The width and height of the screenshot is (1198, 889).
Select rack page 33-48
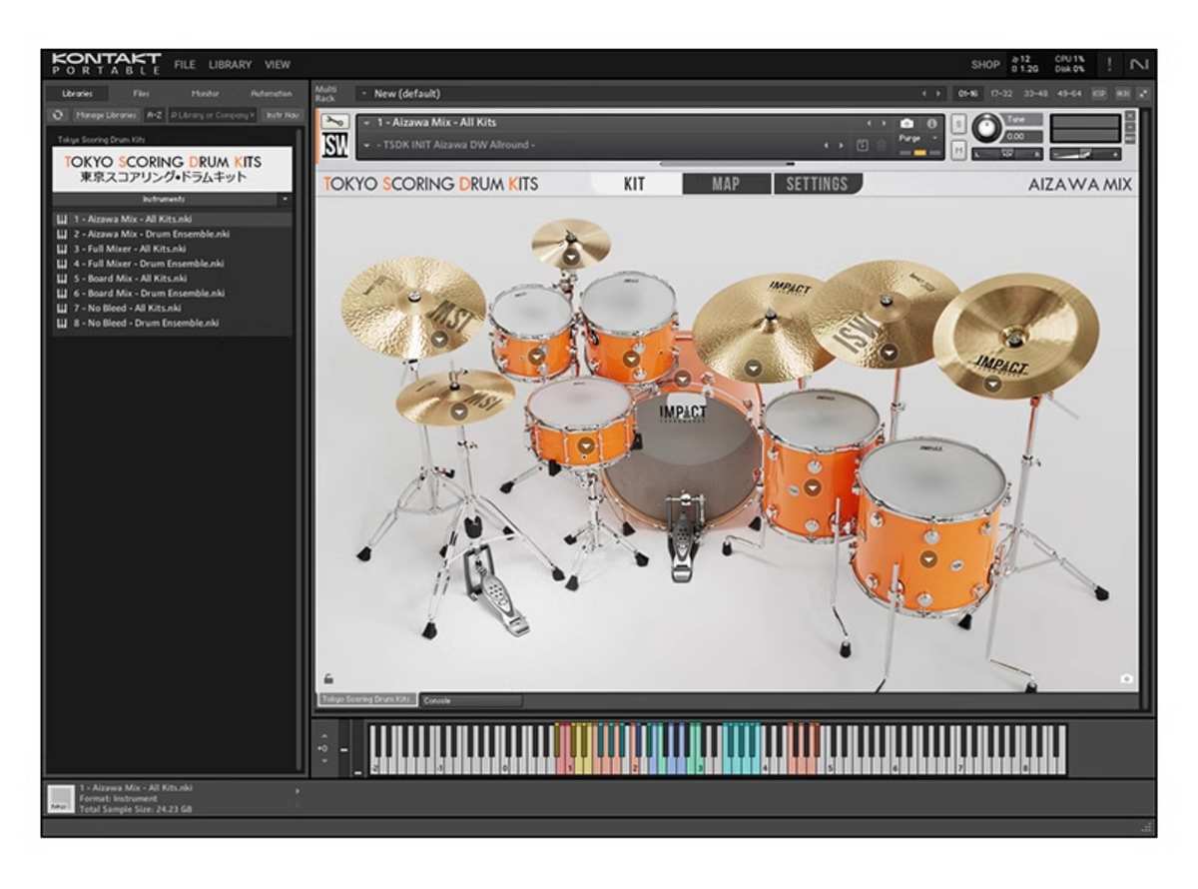(1035, 93)
